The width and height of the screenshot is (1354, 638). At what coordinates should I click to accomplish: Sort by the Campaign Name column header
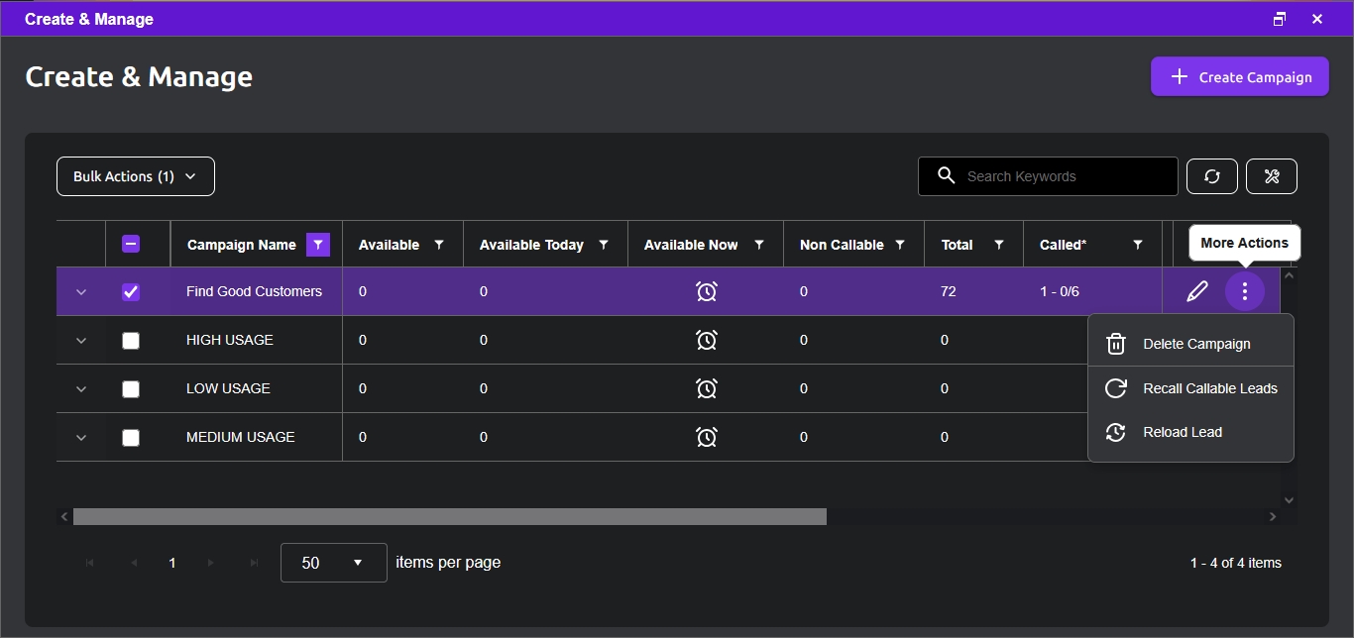click(242, 245)
